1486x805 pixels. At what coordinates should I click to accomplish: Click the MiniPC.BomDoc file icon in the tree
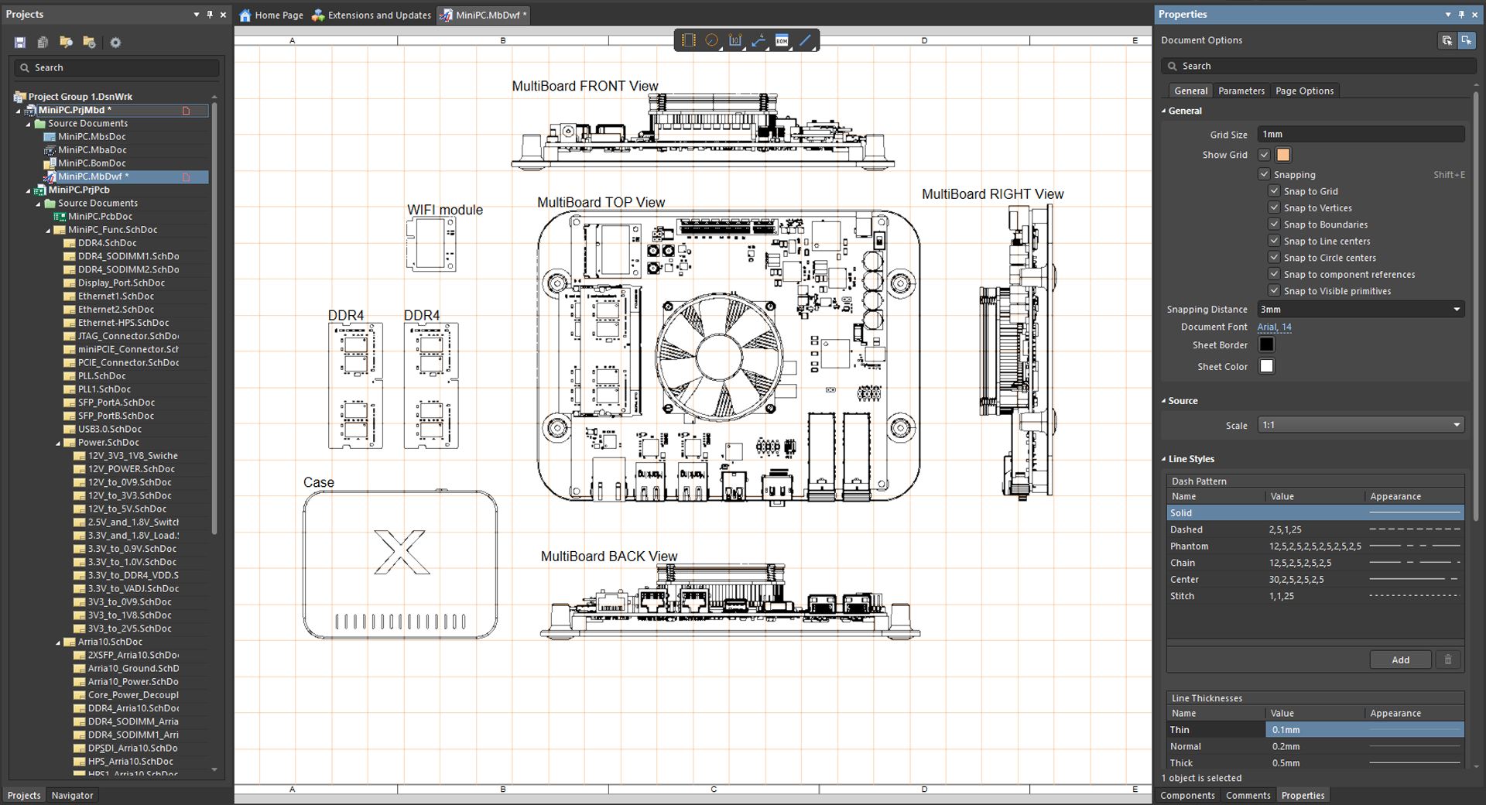(50, 163)
